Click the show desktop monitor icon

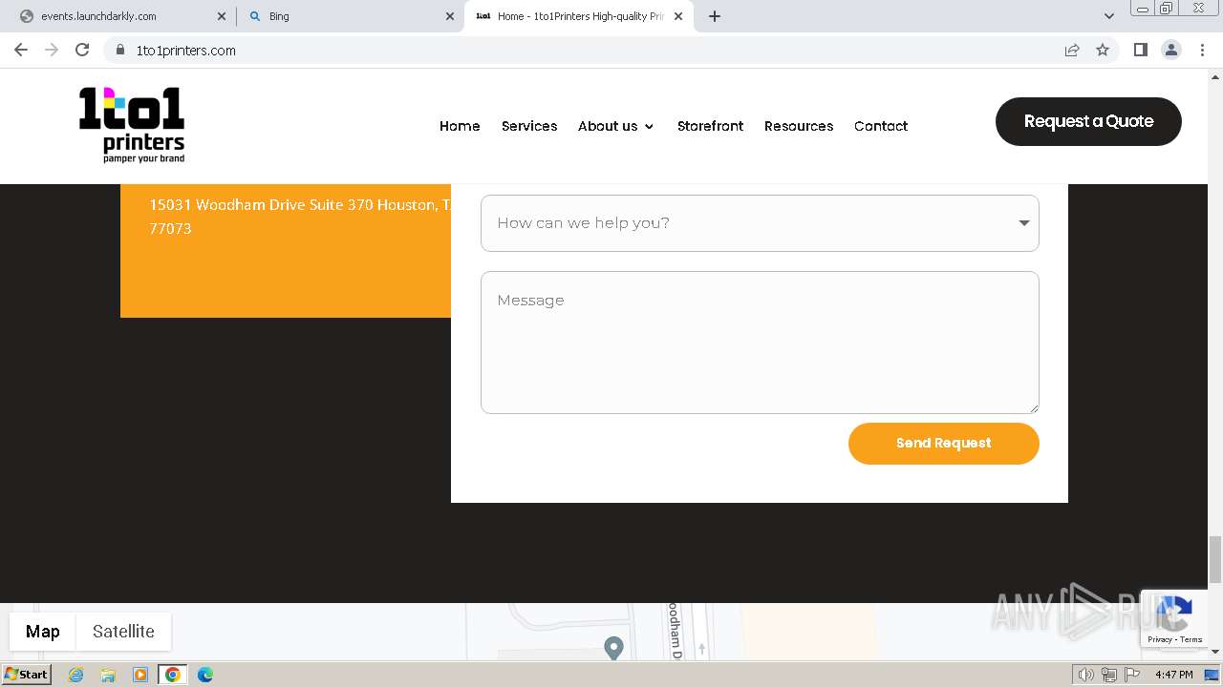tap(1212, 675)
